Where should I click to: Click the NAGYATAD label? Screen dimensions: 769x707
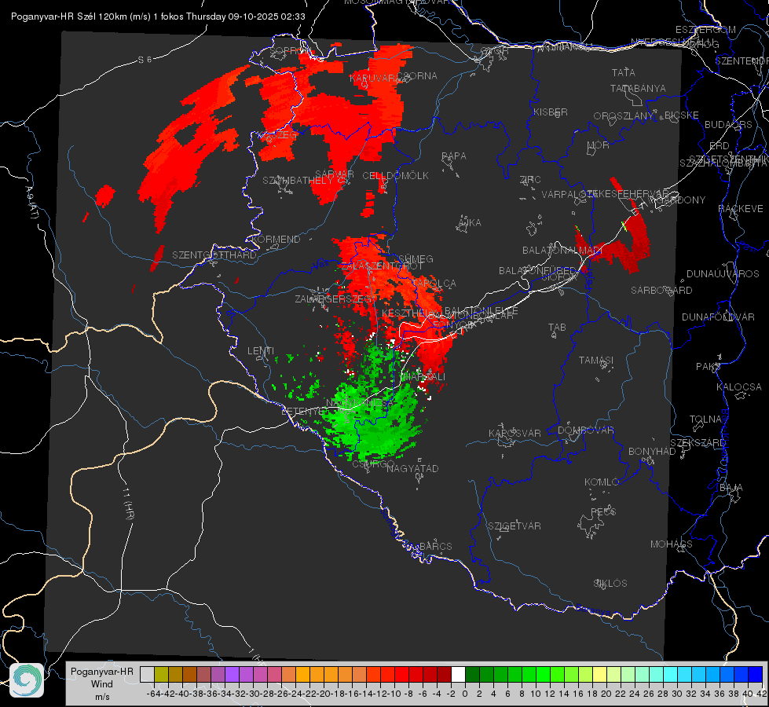click(412, 468)
